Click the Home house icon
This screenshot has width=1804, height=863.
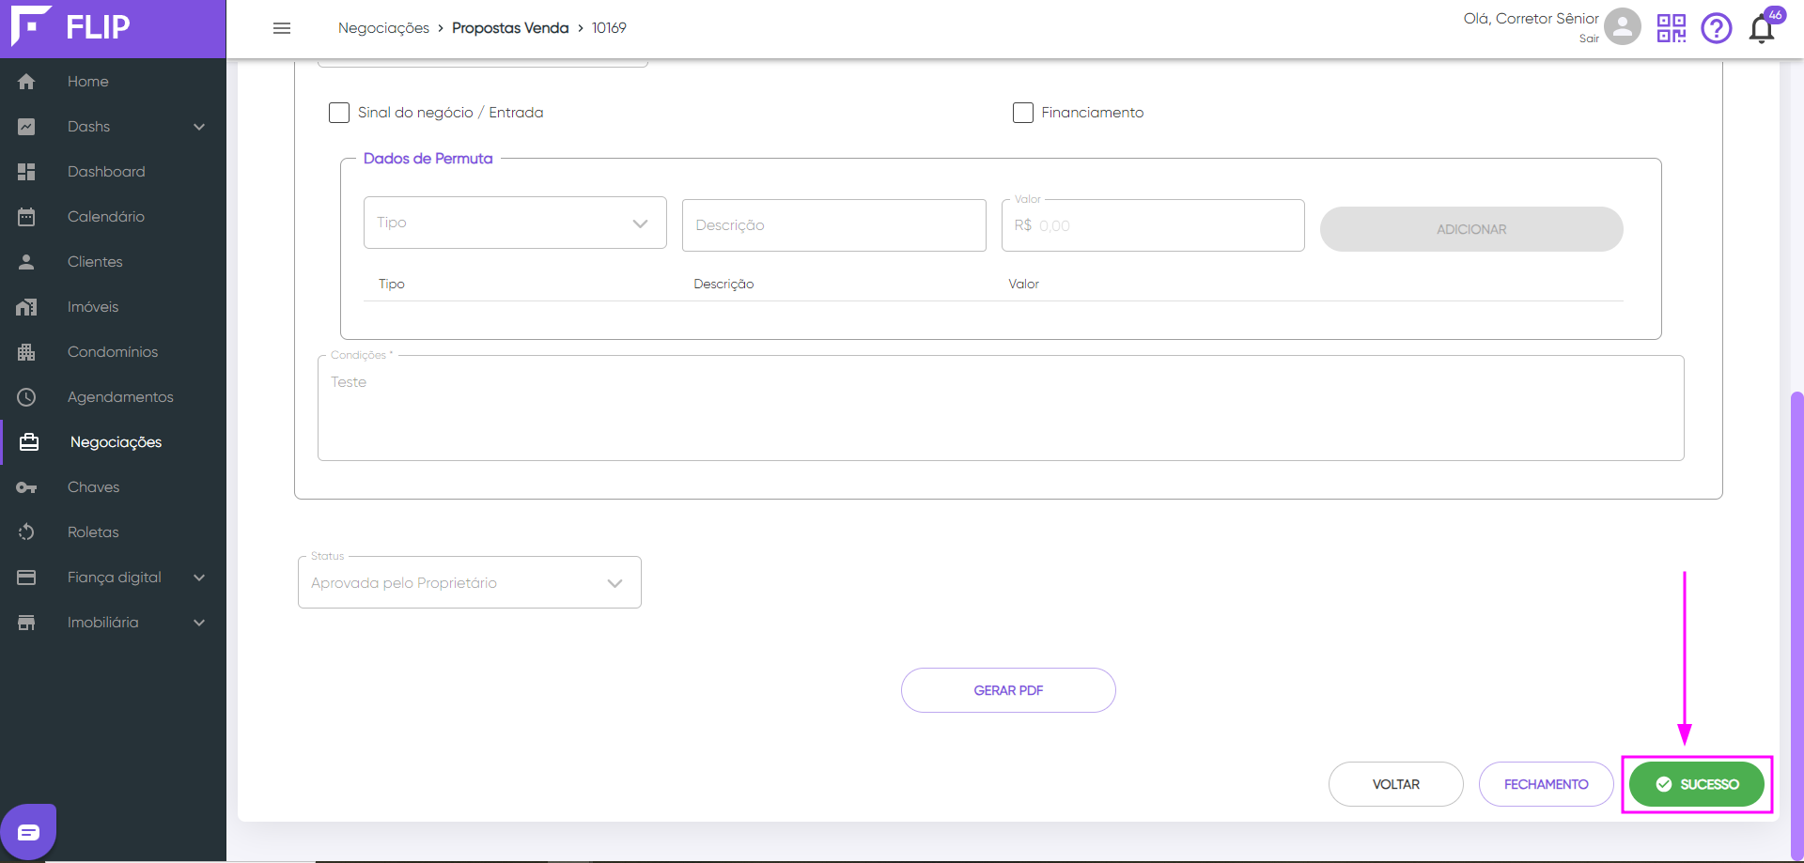(26, 82)
